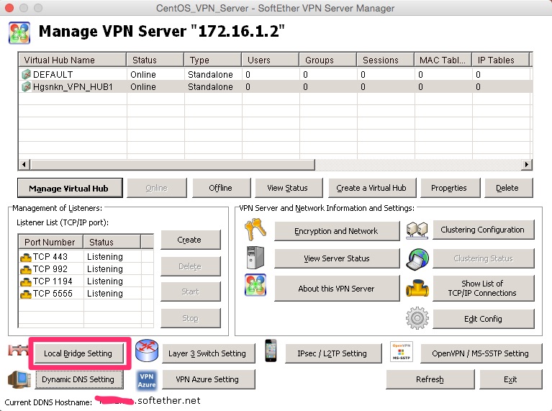Click the TCP 992 listener pipe icon
552x411 pixels.
pyautogui.click(x=26, y=270)
